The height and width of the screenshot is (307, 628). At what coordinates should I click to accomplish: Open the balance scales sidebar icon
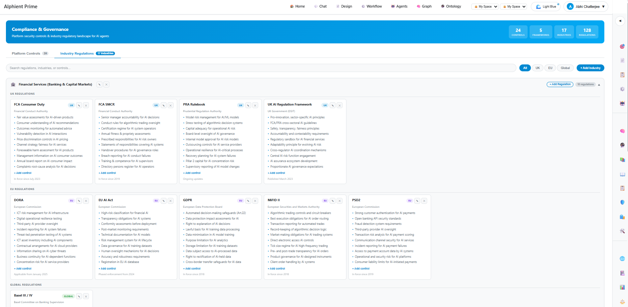(622, 301)
